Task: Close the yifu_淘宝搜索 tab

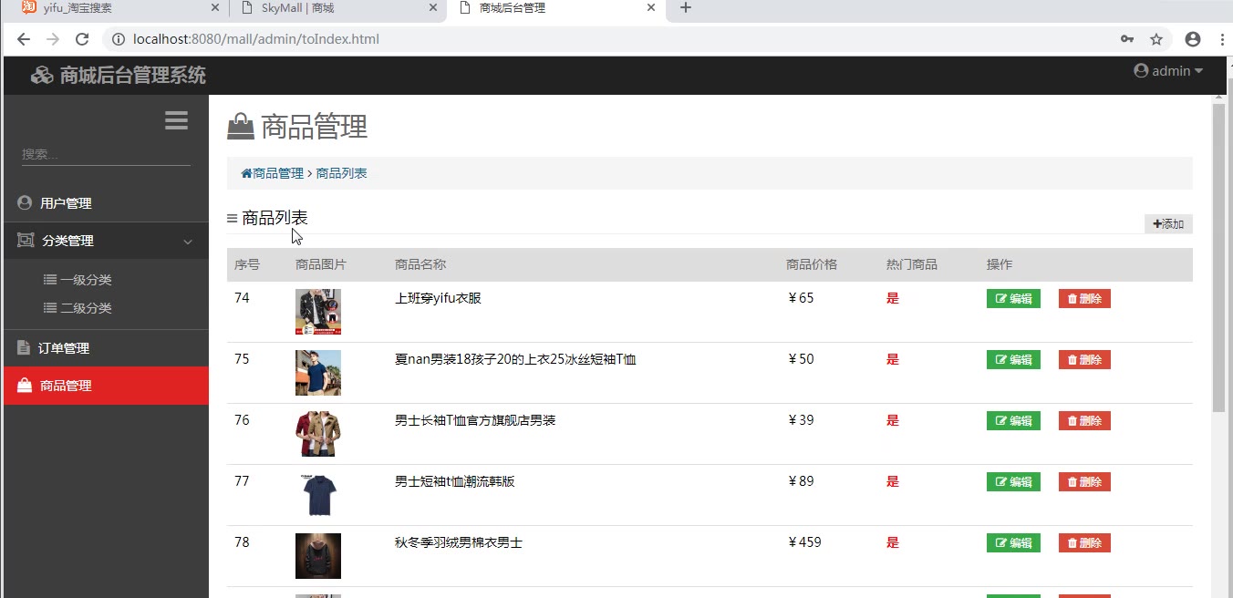Action: [x=215, y=8]
